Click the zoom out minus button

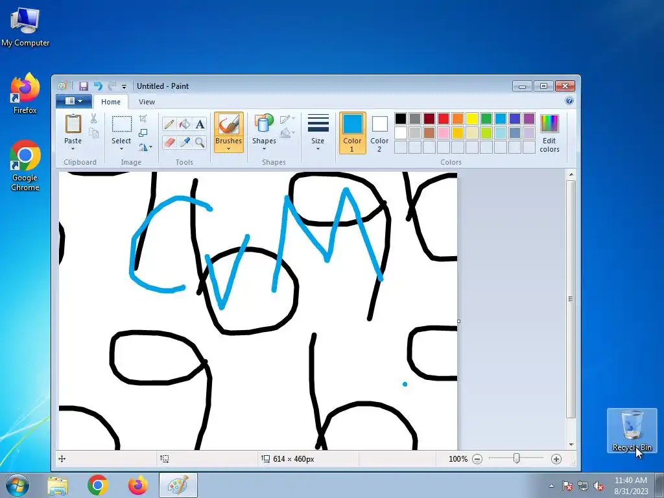click(477, 459)
